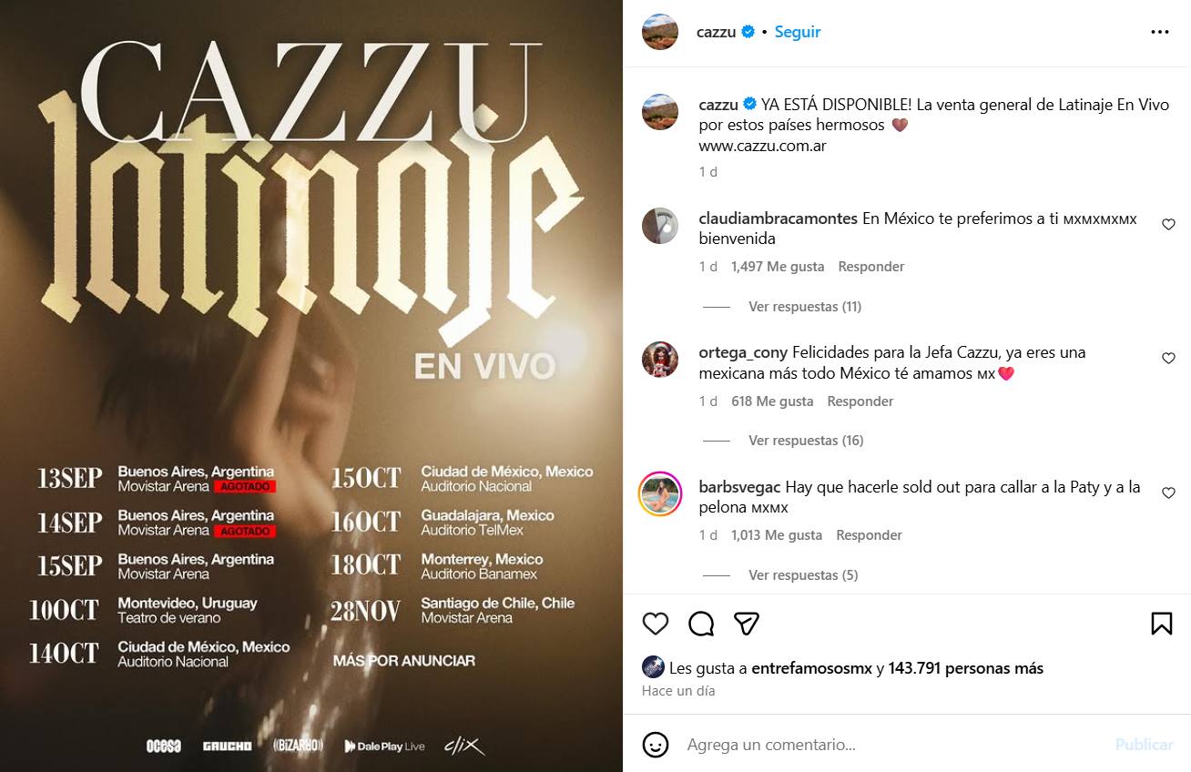Open emoji picker in comment box
This screenshot has height=772, width=1191.
pos(656,745)
